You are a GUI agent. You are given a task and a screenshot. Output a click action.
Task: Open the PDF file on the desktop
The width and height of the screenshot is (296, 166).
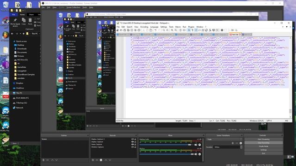click(x=6, y=96)
